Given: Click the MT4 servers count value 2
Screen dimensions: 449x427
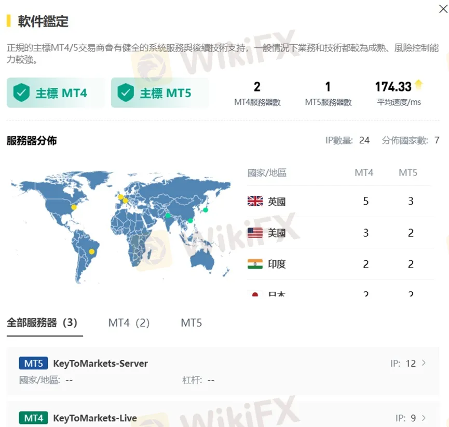Looking at the screenshot, I should point(257,87).
